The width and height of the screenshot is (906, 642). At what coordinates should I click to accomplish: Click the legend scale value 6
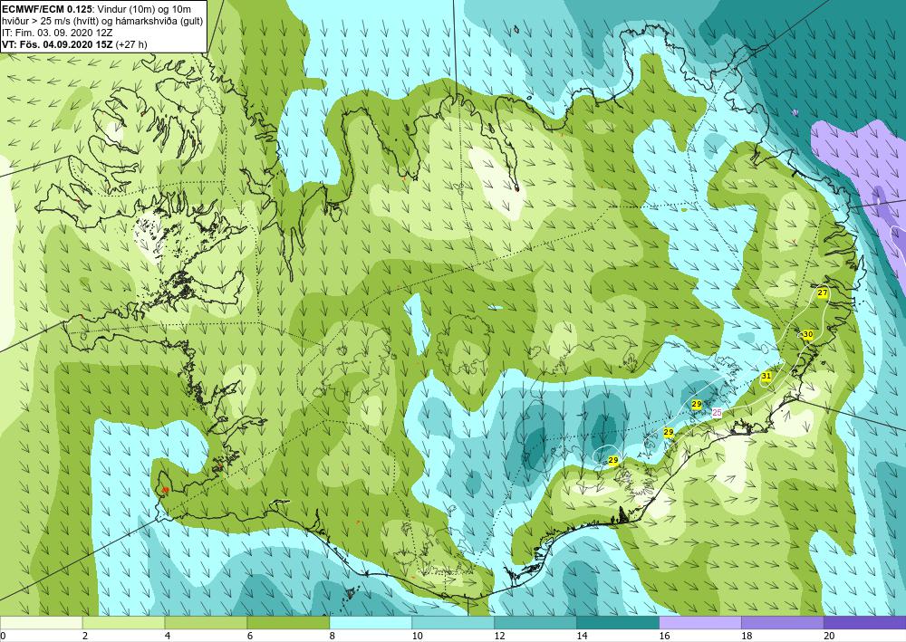(x=250, y=636)
